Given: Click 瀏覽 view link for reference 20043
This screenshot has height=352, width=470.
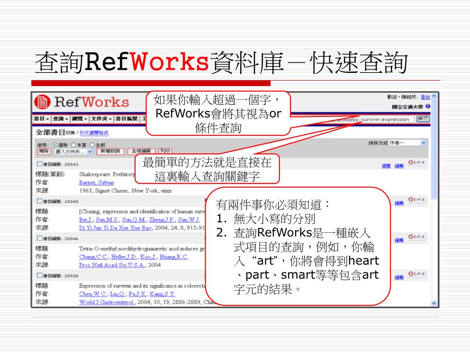Looking at the screenshot, I should (x=386, y=166).
